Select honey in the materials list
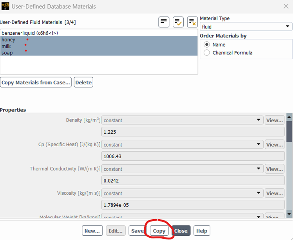The width and height of the screenshot is (293, 240). tap(8, 39)
